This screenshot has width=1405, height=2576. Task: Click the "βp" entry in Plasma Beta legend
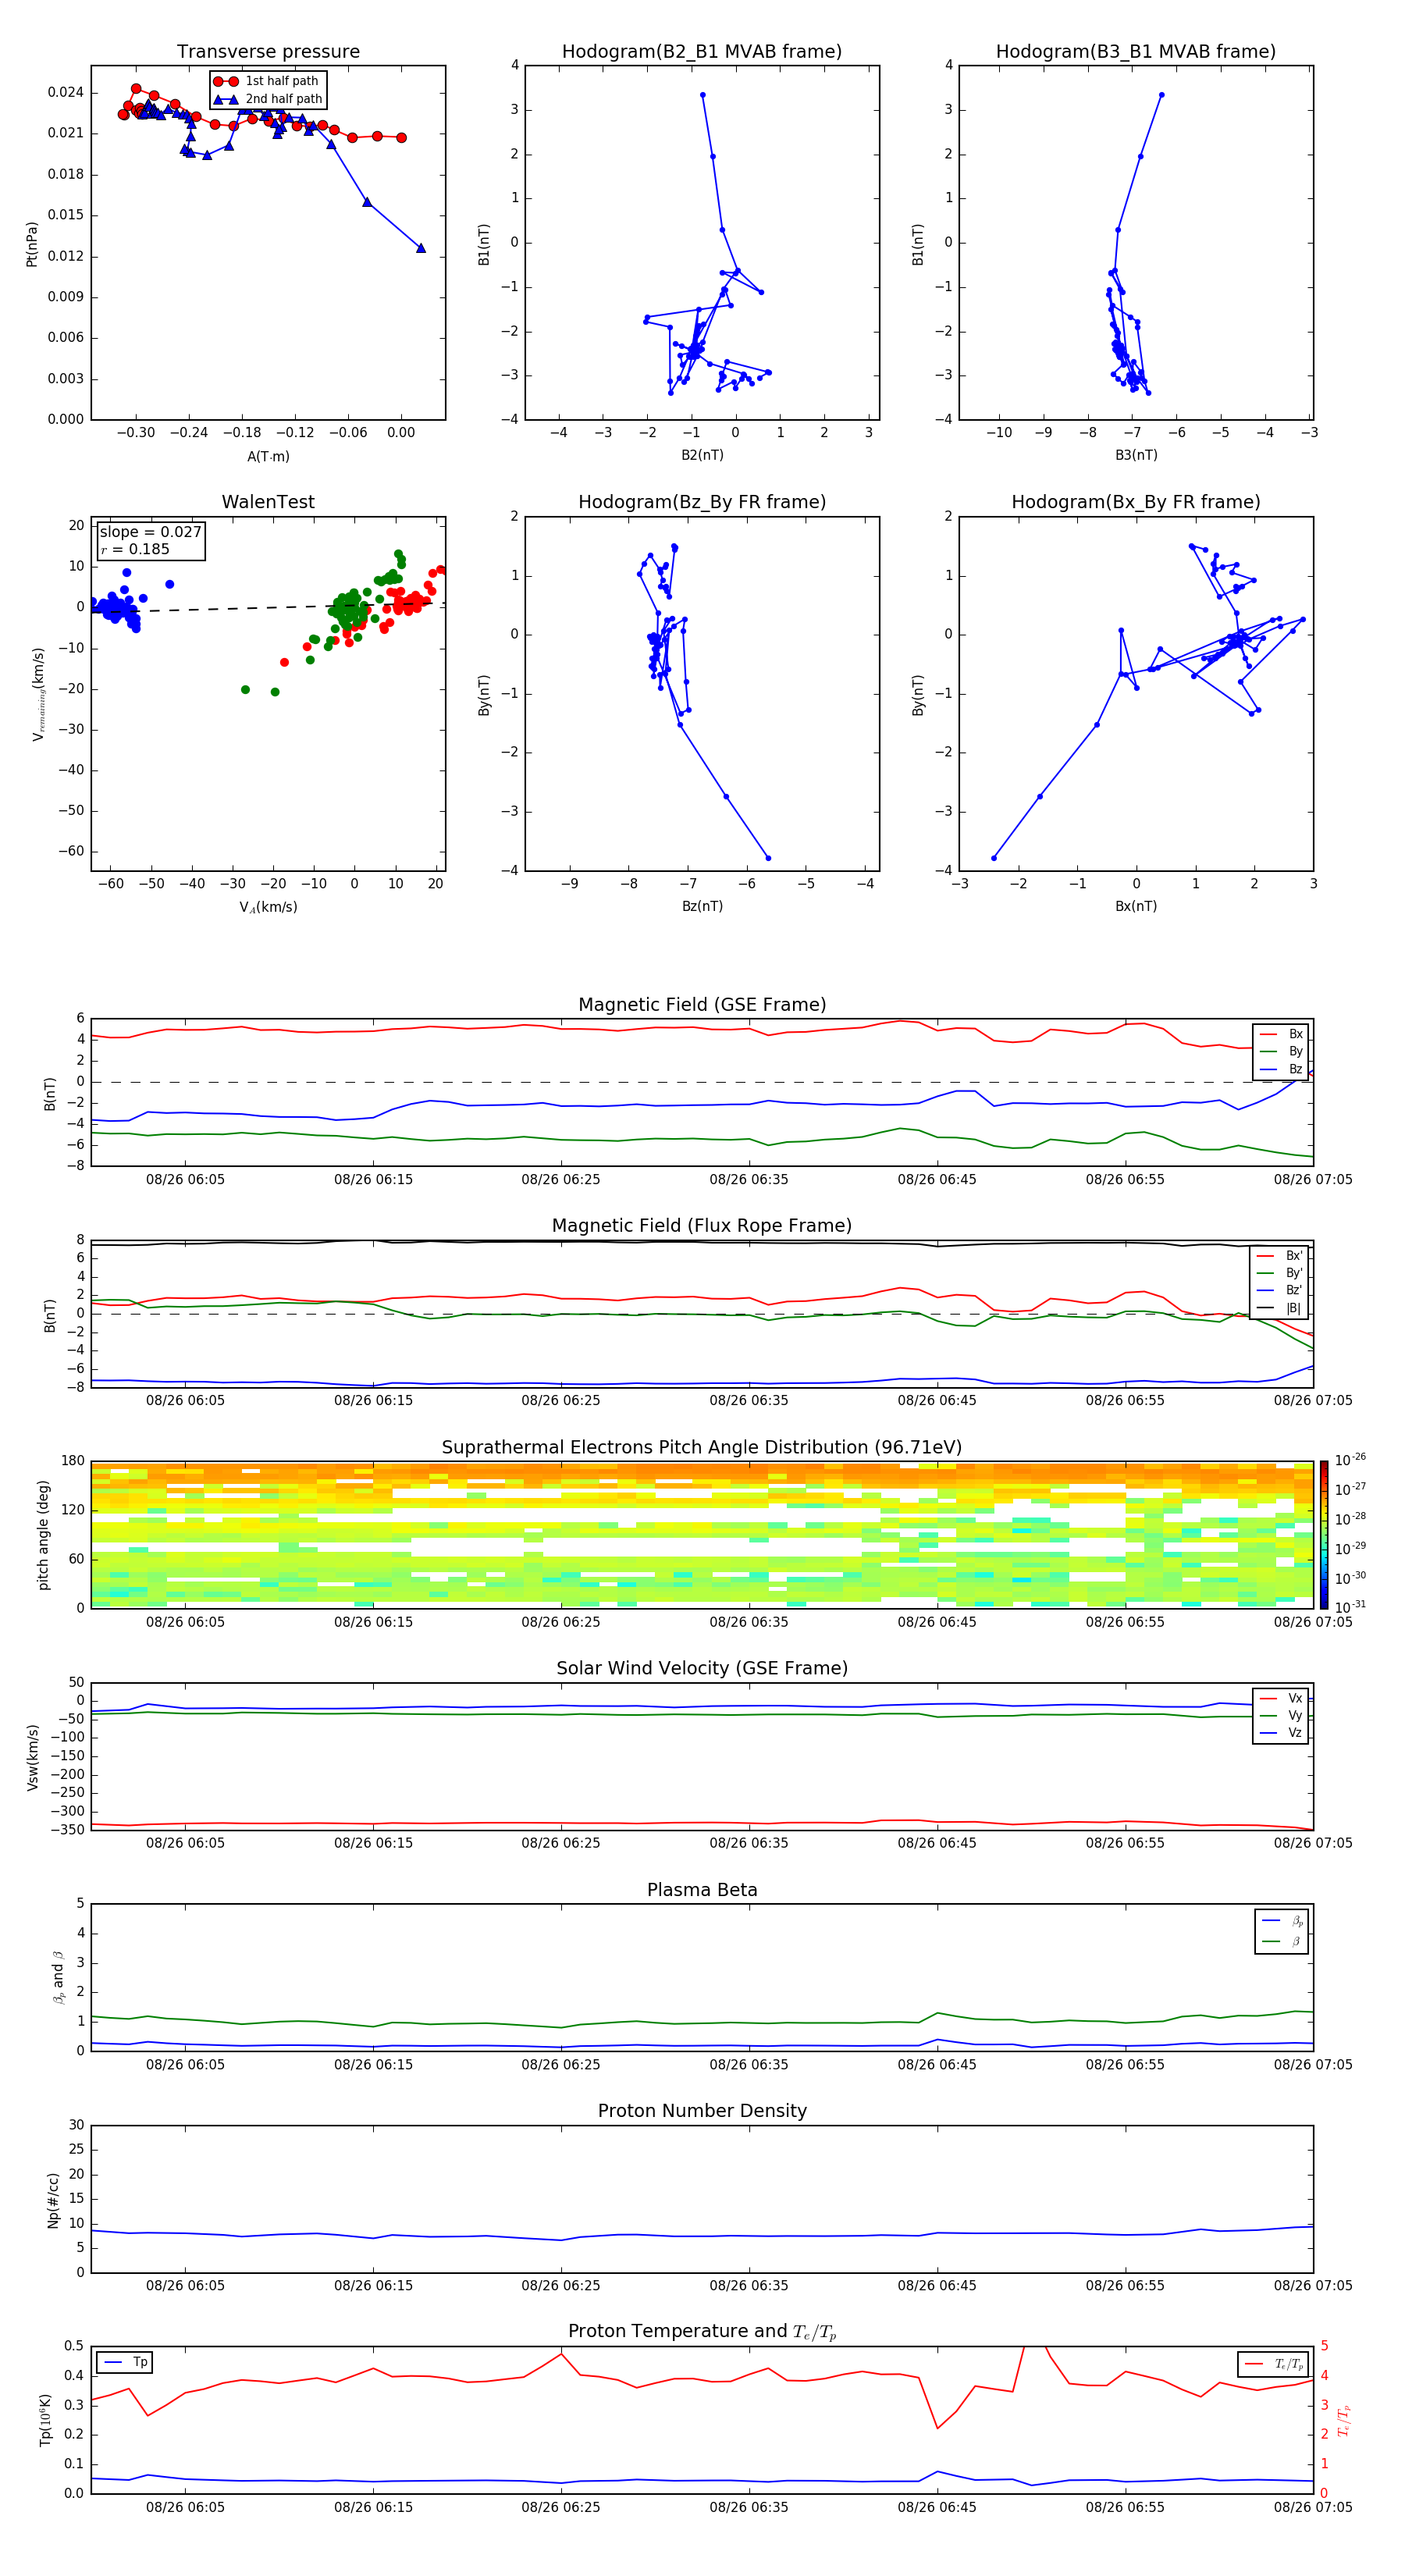pos(1282,1921)
